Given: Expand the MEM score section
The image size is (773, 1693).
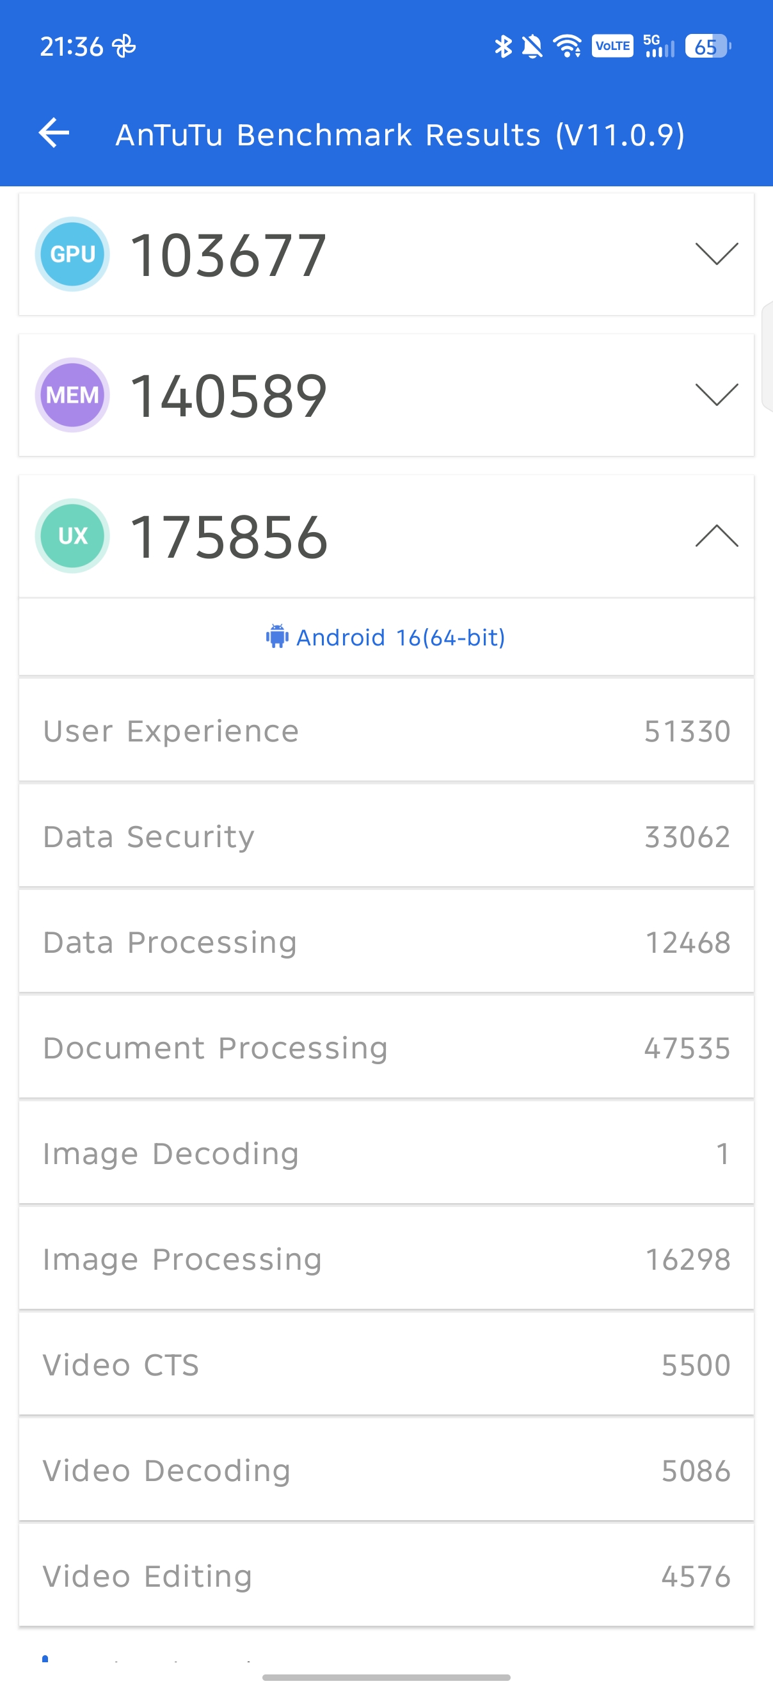Looking at the screenshot, I should [x=717, y=395].
